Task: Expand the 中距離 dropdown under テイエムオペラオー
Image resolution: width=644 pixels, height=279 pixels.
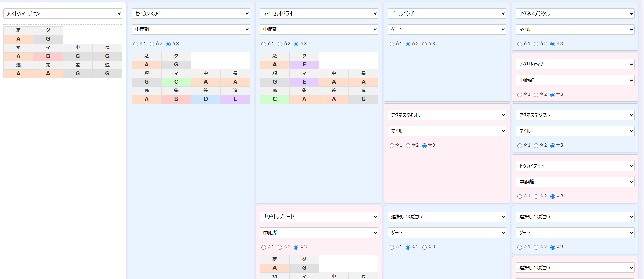Action: (319, 29)
